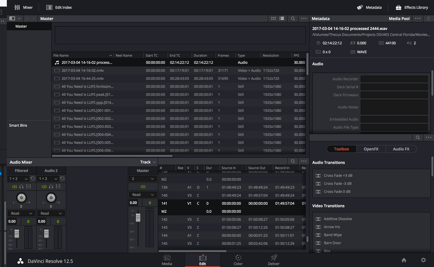
Task: Open Audio 2 channel grid icon
Action: pos(58,187)
